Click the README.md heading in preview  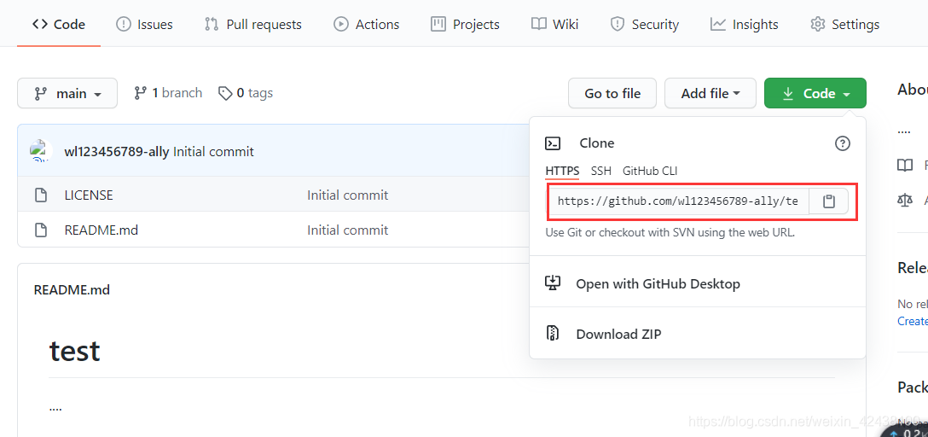(72, 290)
